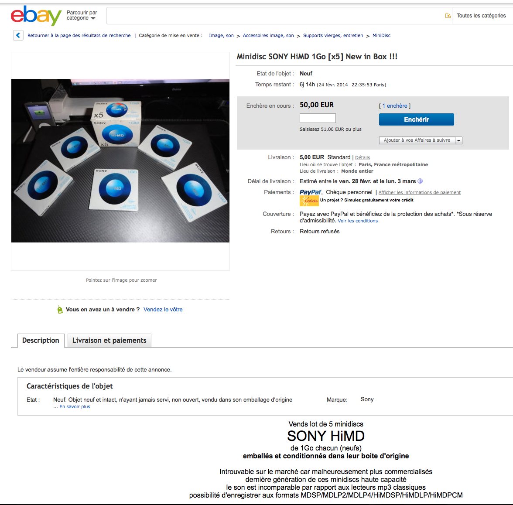Open arrow next to Ajouter à vos Affaires

click(459, 140)
